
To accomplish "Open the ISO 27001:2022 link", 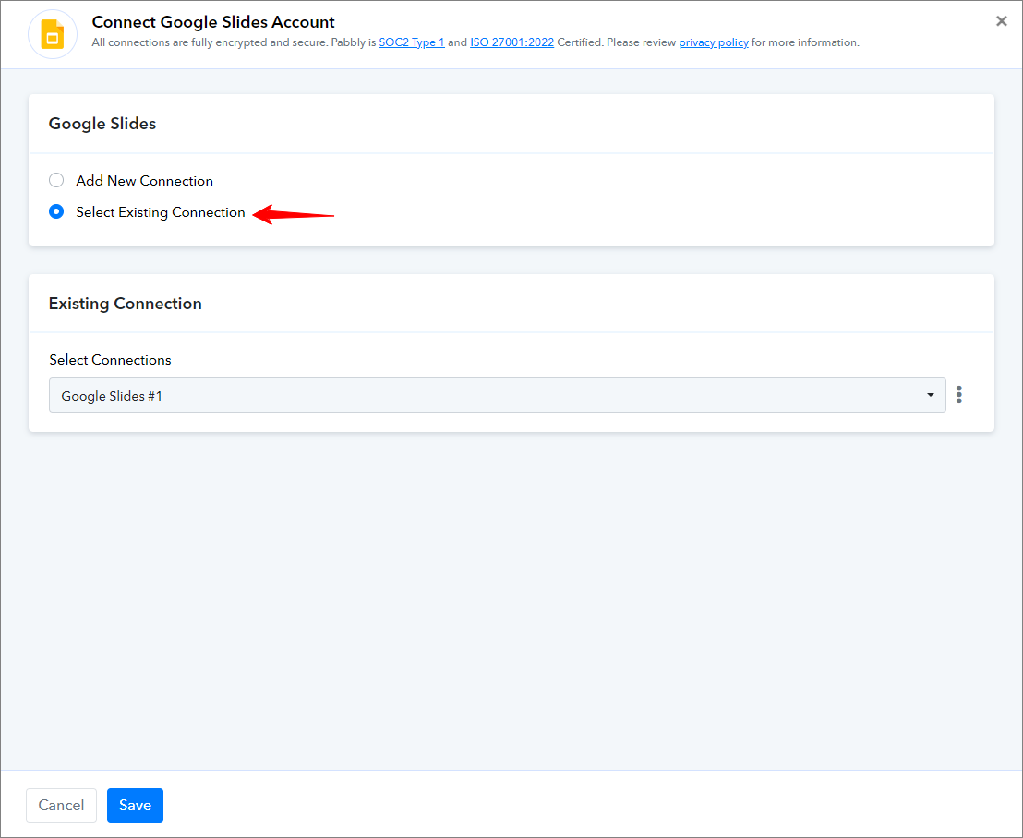I will (512, 42).
